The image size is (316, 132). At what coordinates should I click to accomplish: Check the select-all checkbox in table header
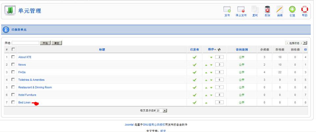tap(13, 49)
